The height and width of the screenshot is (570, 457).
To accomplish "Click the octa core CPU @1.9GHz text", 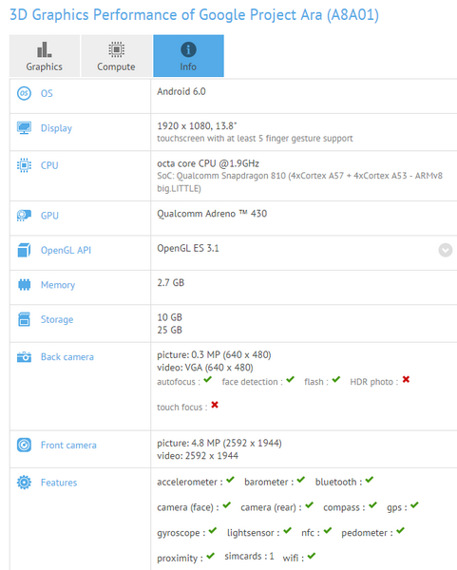I will pyautogui.click(x=208, y=163).
